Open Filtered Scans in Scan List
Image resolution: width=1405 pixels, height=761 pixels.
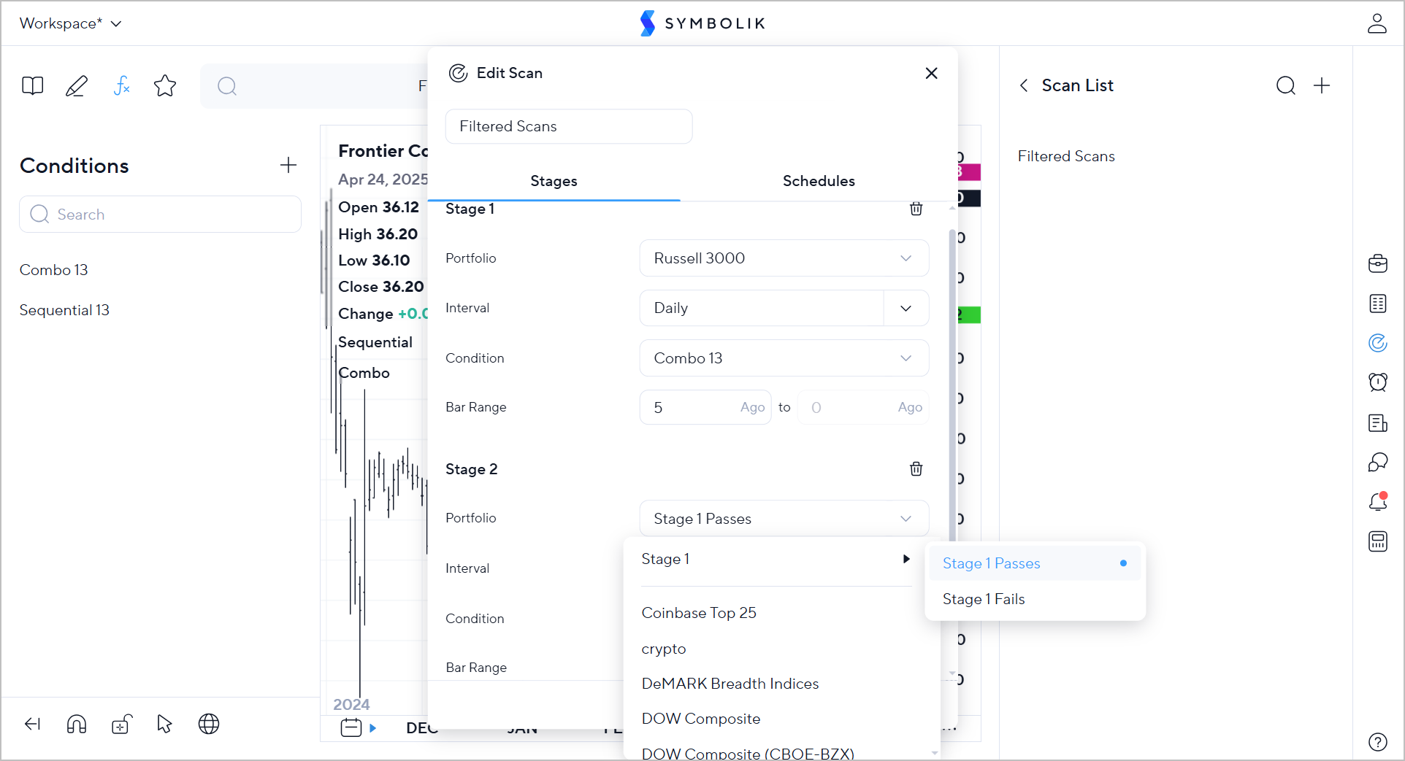pos(1066,156)
